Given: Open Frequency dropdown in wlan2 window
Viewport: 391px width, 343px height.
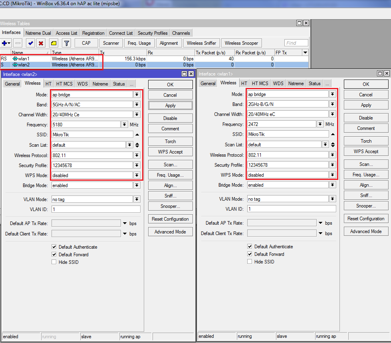Looking at the screenshot, I should [125, 124].
